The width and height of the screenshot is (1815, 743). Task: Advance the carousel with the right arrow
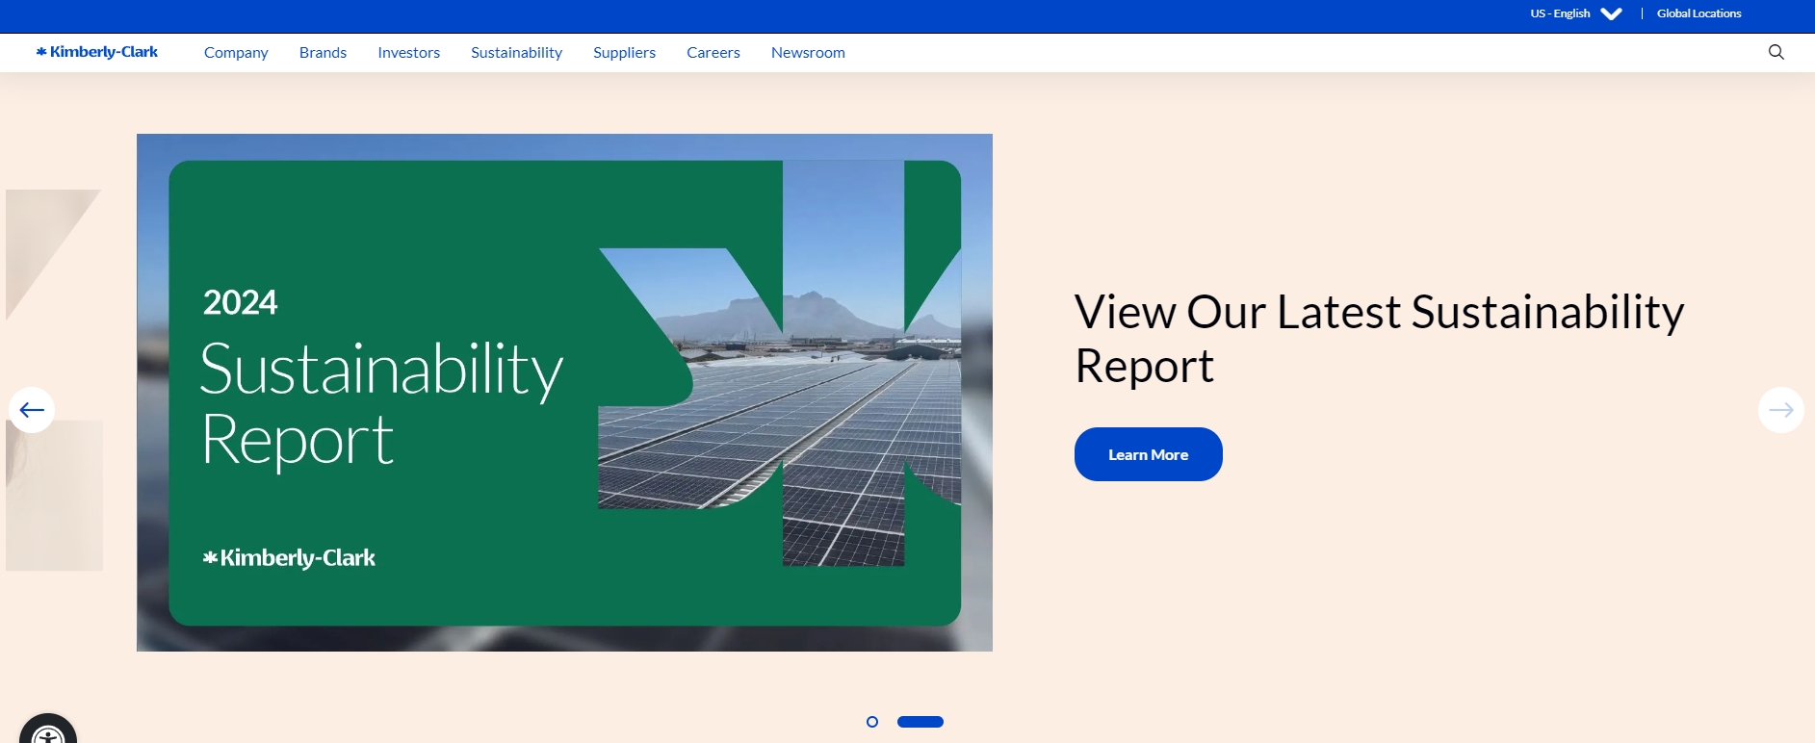click(x=1780, y=410)
